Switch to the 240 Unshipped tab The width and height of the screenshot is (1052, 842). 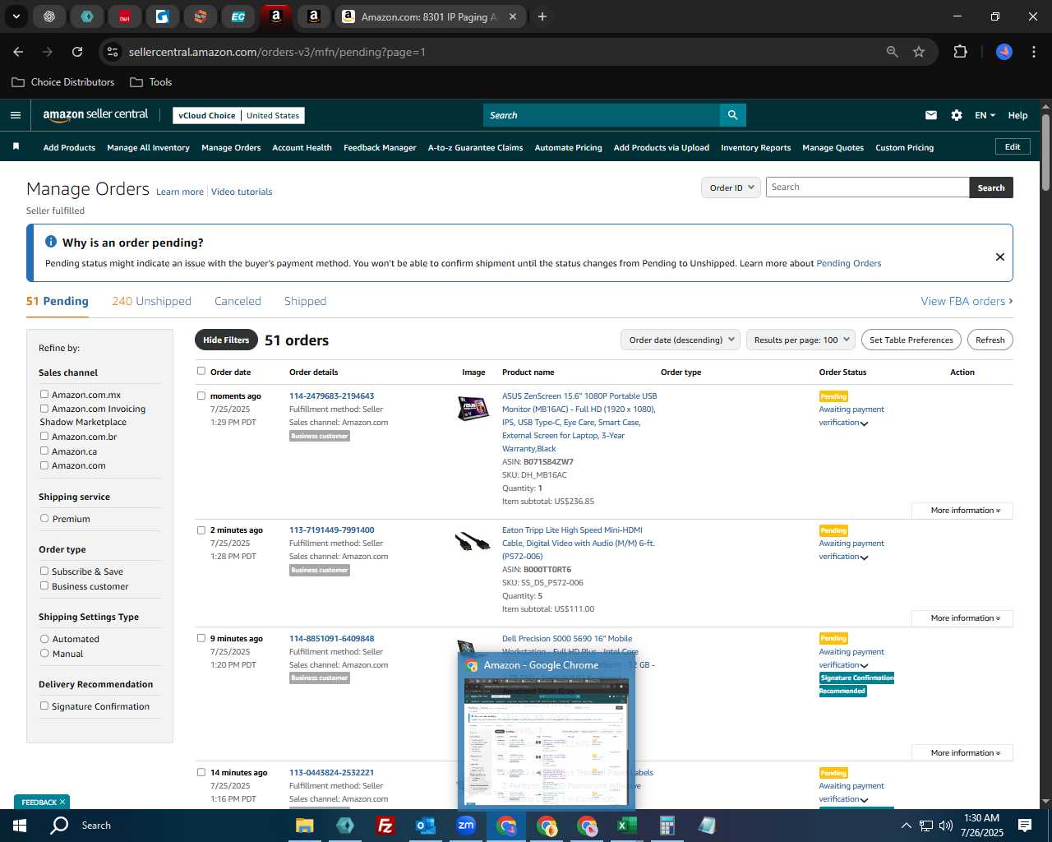[152, 301]
